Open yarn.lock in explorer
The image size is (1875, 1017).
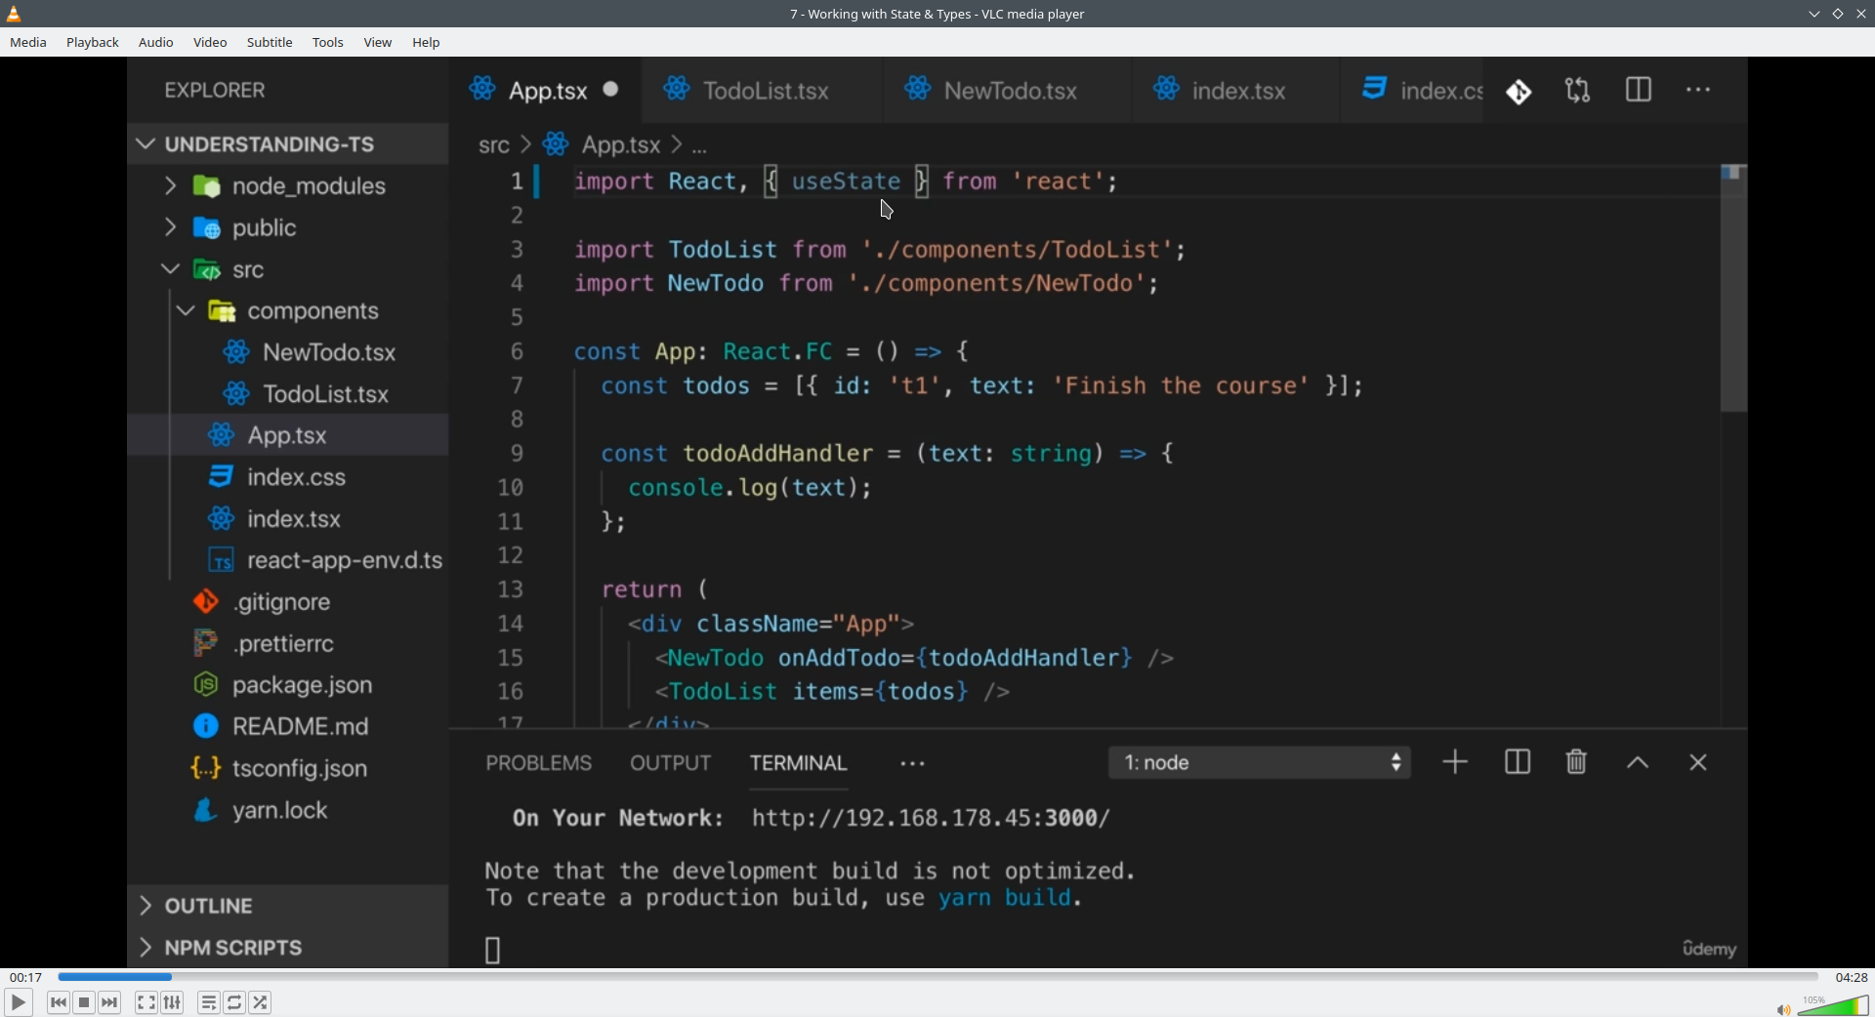coord(288,810)
